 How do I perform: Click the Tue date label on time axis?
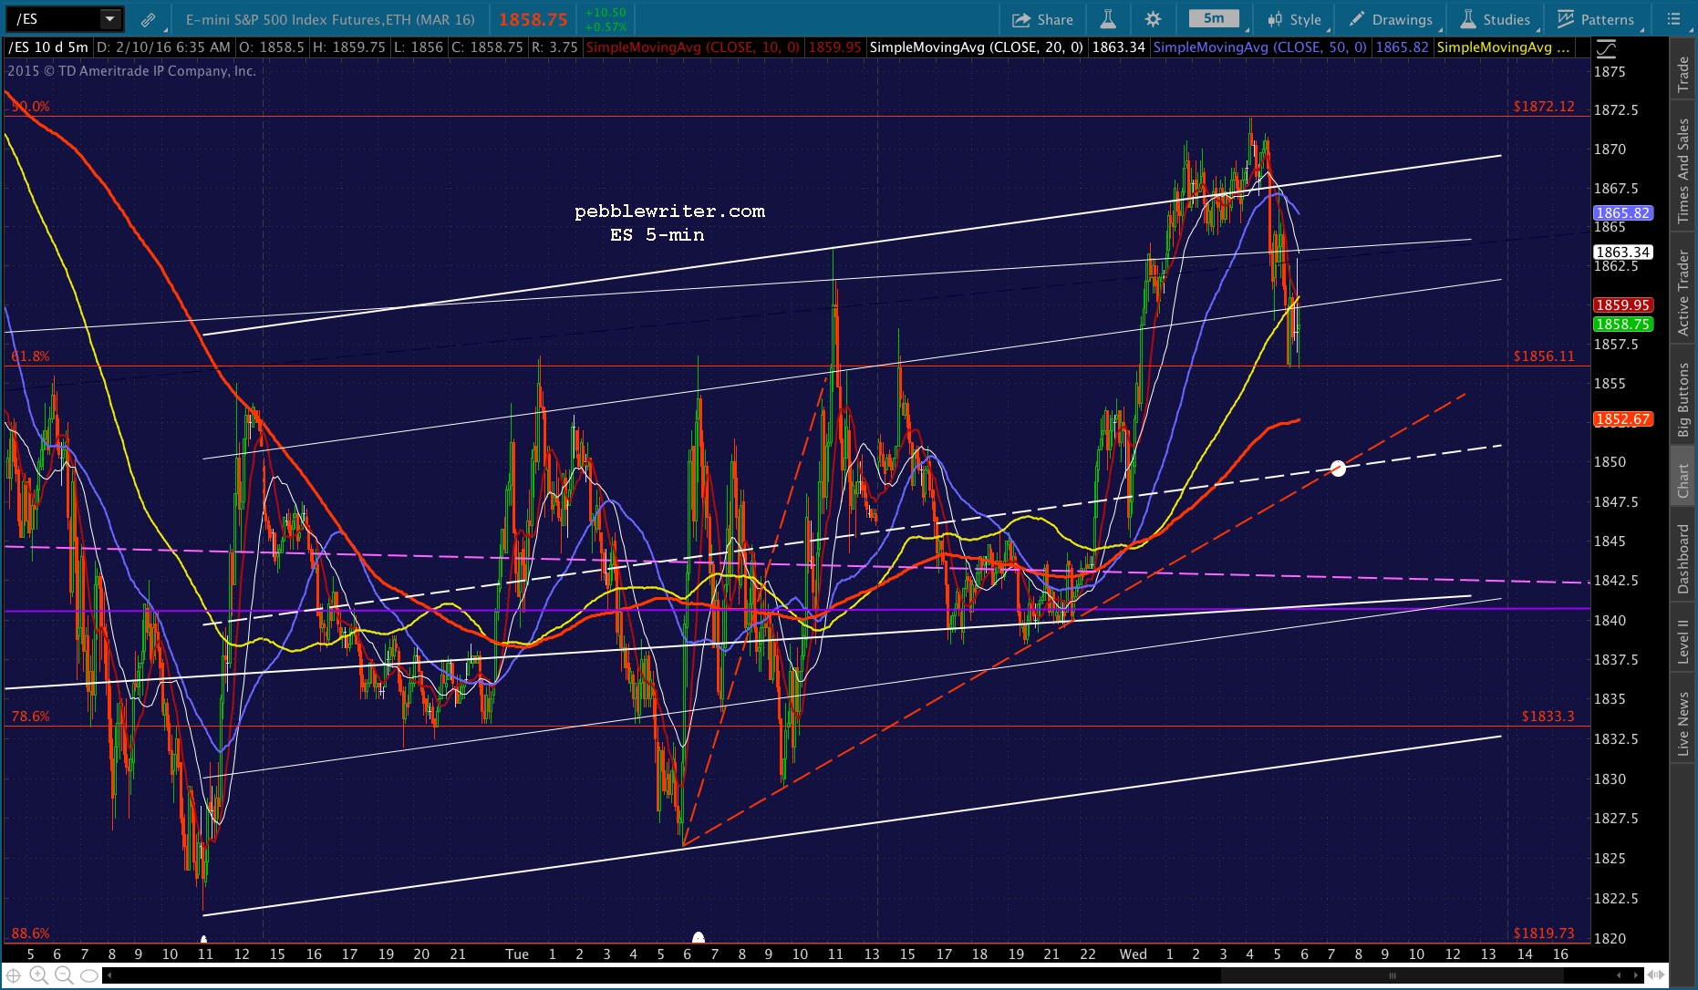[517, 954]
